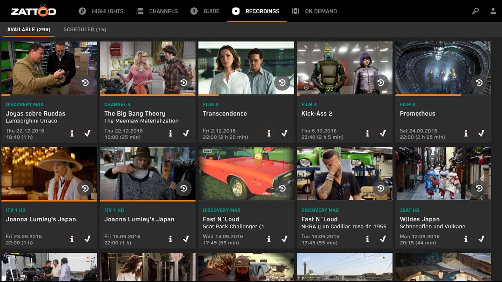This screenshot has width=502, height=282.
Task: Open the Highlights tab
Action: [x=101, y=11]
